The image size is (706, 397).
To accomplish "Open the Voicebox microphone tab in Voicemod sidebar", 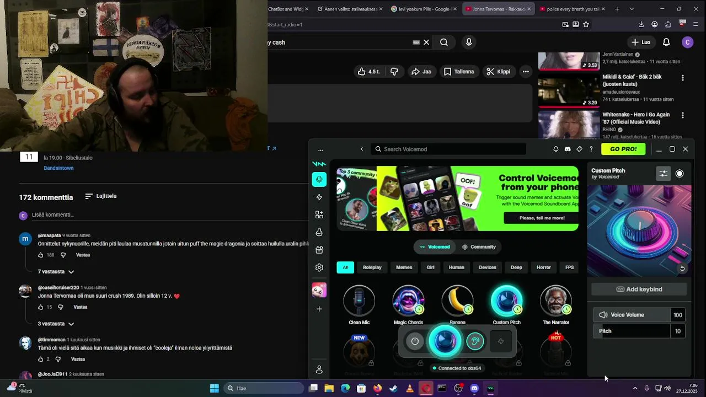I will 319,179.
